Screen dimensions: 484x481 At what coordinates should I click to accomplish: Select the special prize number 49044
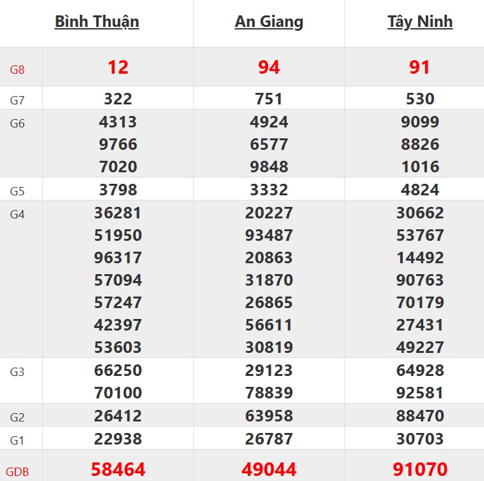pos(269,469)
